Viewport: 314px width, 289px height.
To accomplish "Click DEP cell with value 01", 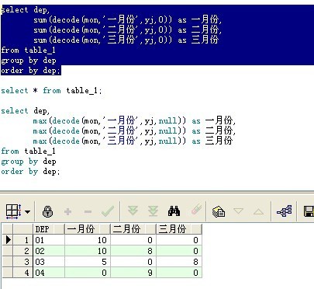I will [49, 240].
